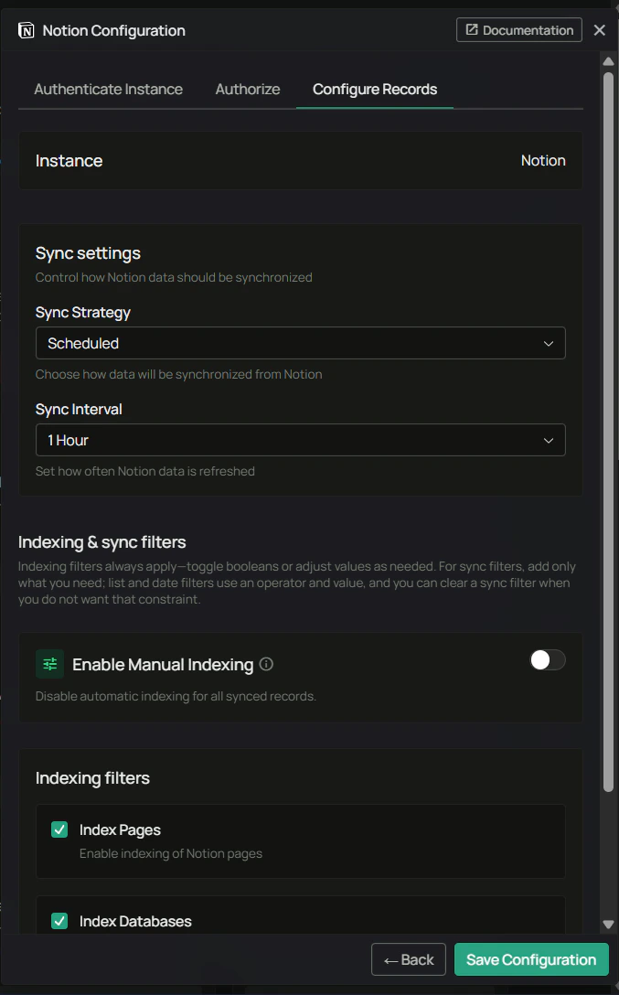Viewport: 619px width, 995px height.
Task: Open the Sync Interval dropdown
Action: [301, 440]
